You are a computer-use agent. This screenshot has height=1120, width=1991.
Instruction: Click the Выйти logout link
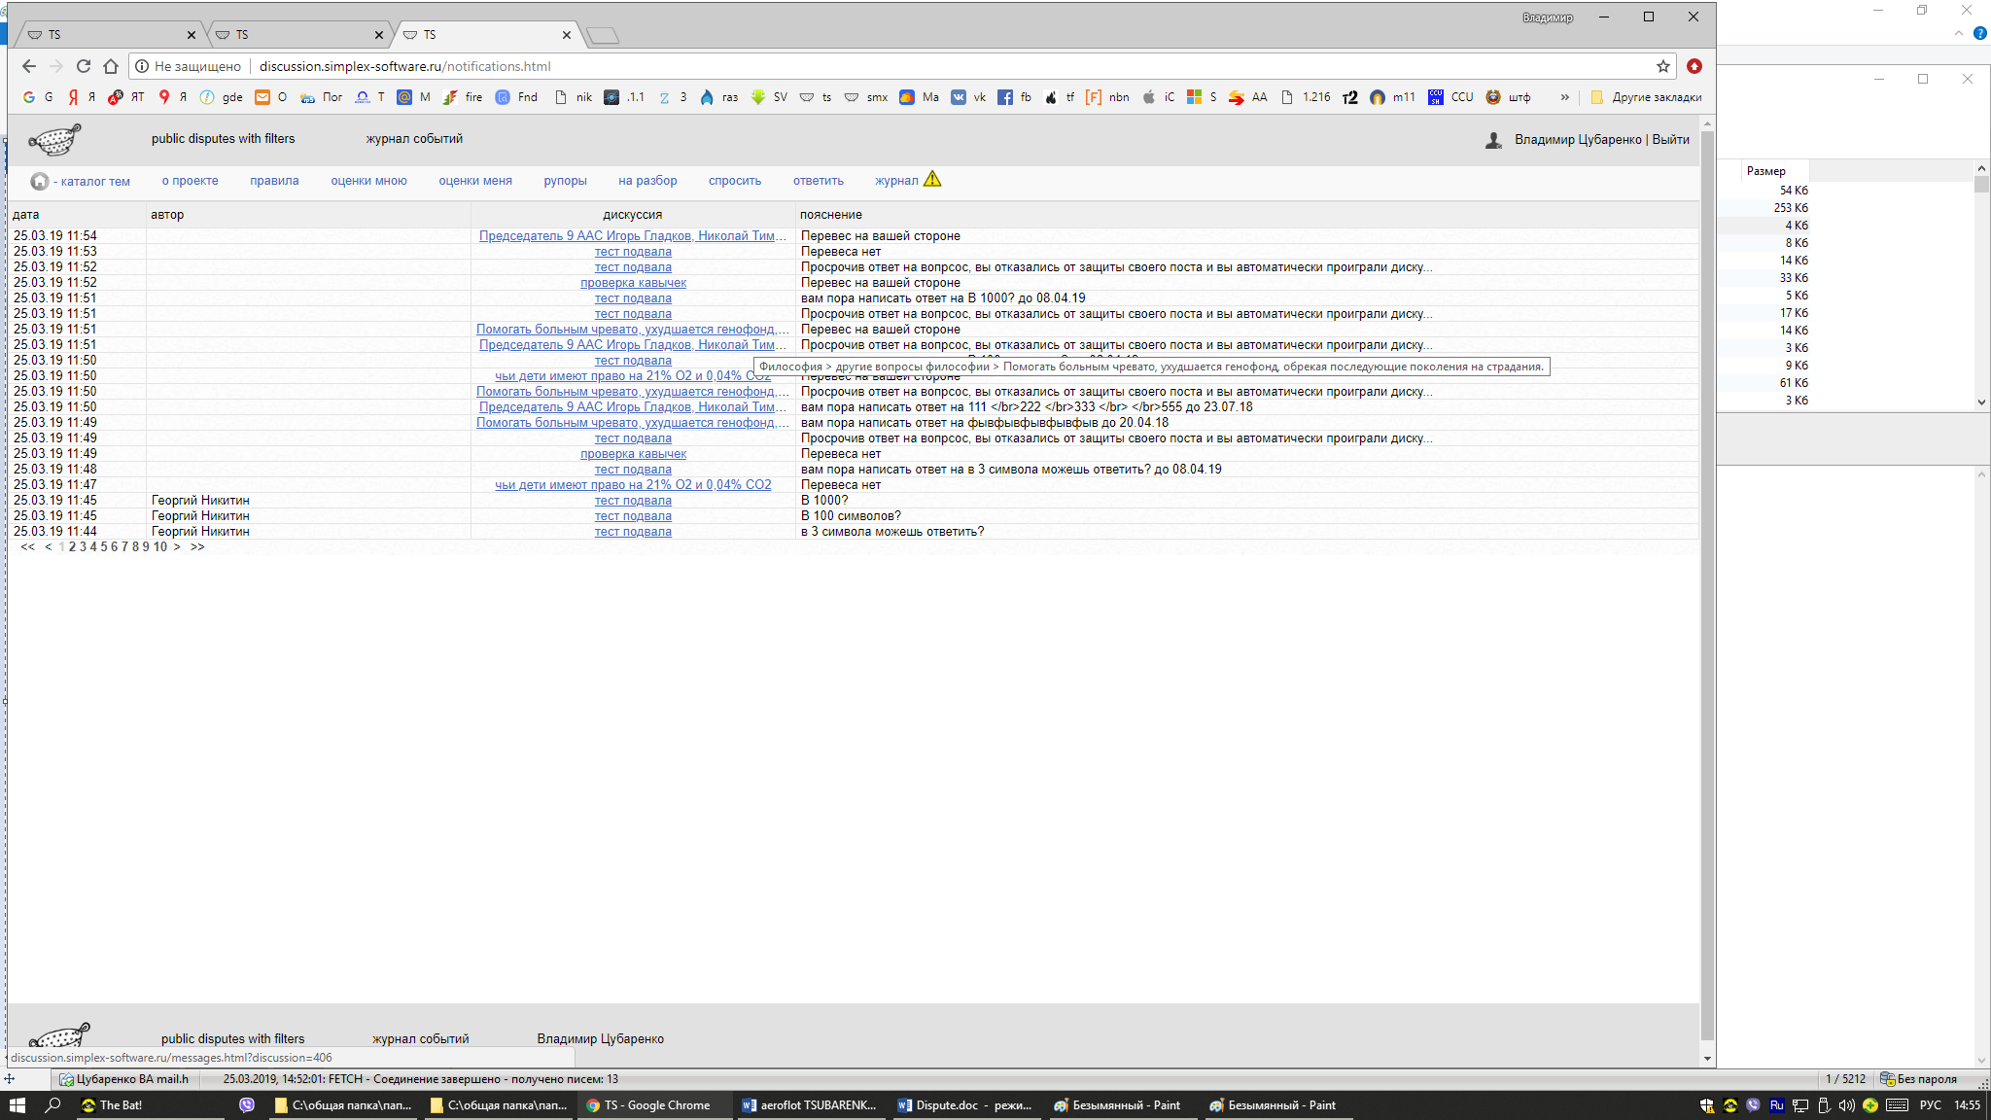click(x=1670, y=140)
